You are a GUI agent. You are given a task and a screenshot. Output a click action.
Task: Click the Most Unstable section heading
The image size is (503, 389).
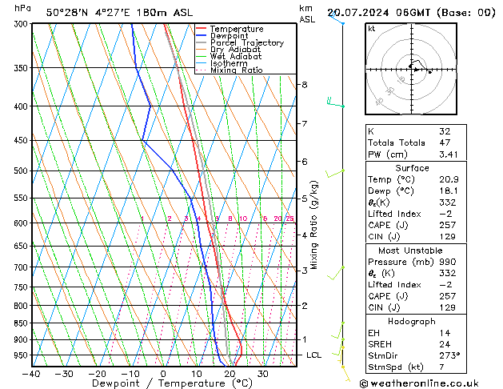point(412,250)
